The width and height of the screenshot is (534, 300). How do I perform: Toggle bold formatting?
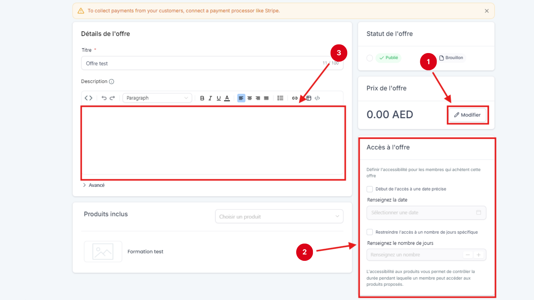202,98
